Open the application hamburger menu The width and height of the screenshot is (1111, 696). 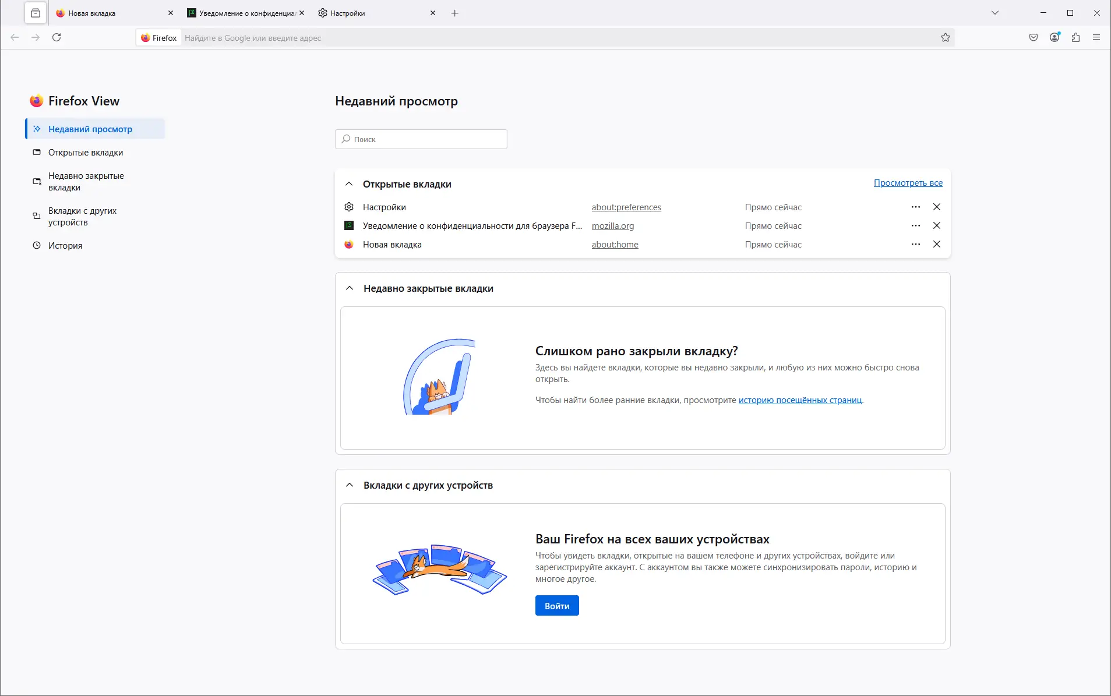(1096, 37)
